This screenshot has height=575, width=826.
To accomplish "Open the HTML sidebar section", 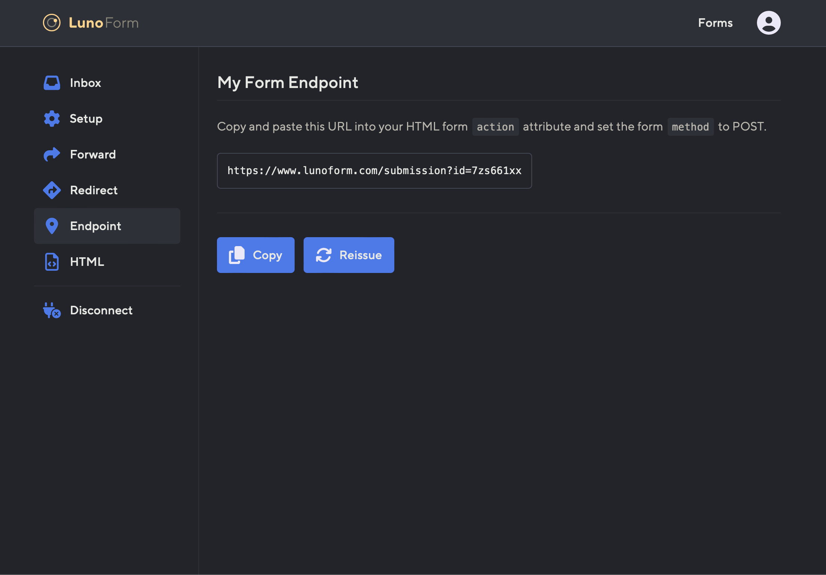I will [x=87, y=262].
